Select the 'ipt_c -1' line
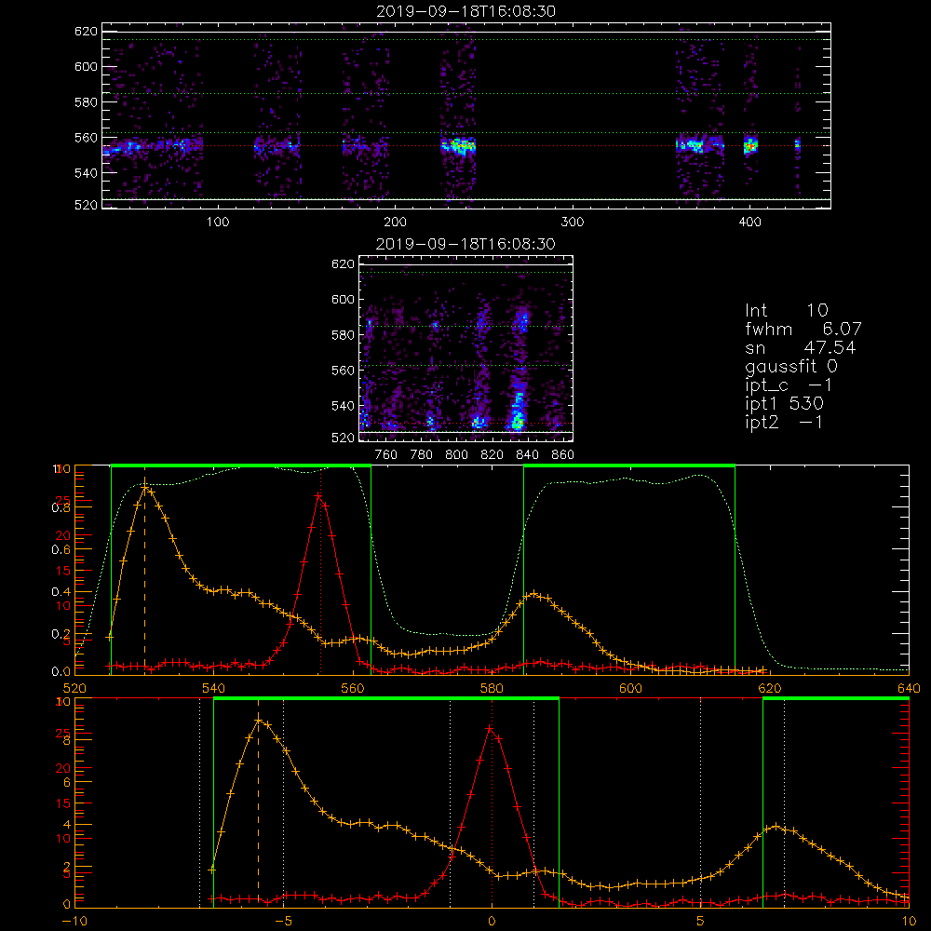This screenshot has height=931, width=931. [789, 385]
